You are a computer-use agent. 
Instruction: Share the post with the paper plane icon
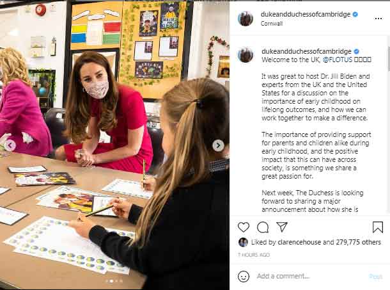[x=282, y=227]
